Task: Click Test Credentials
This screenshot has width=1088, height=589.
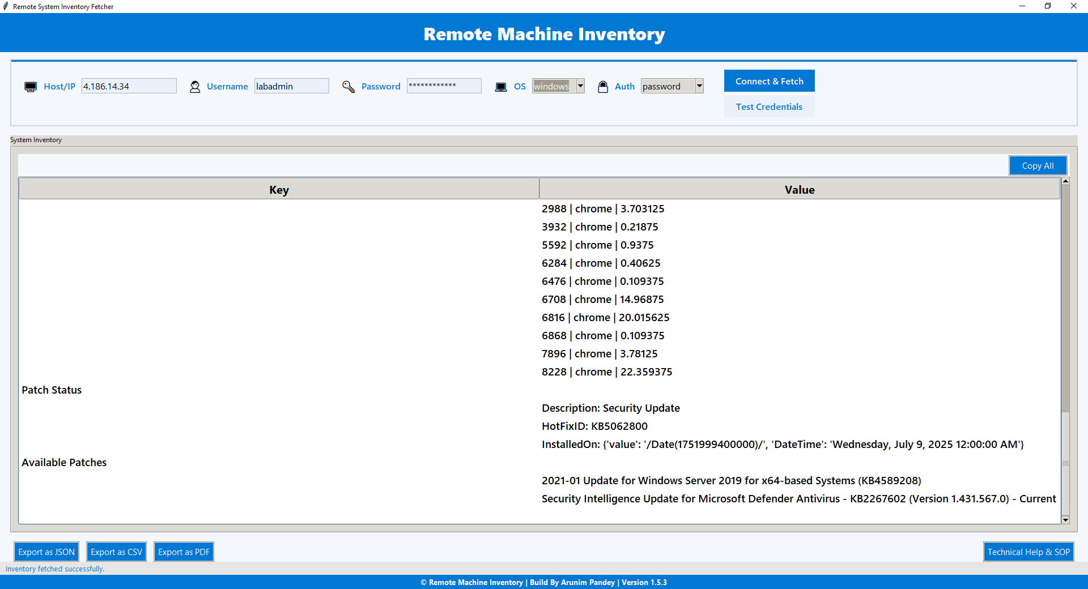Action: (769, 106)
